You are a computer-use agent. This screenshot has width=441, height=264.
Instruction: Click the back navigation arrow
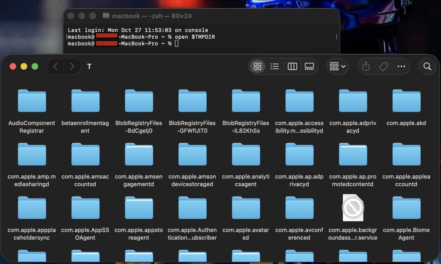tap(56, 67)
